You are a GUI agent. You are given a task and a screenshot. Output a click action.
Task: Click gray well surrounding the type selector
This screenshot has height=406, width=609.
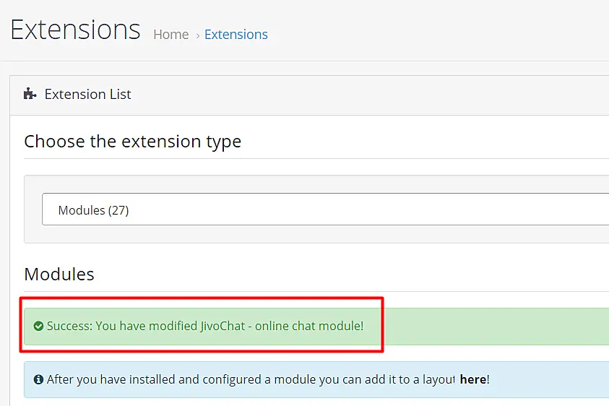(x=318, y=235)
